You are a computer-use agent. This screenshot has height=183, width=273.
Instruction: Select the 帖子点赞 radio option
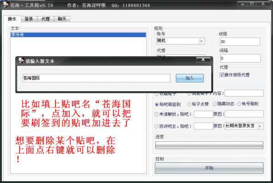click(189, 104)
